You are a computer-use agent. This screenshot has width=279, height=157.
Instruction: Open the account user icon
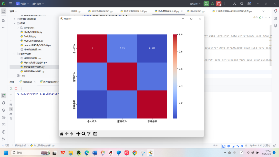(x=234, y=4)
